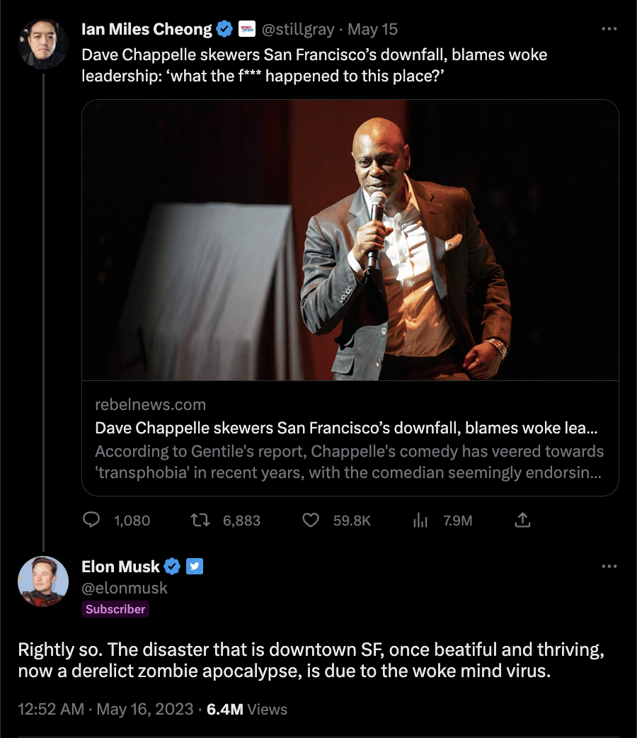Viewport: 637px width, 738px height.
Task: Click the Twitter affiliation badge beside Elon Musk
Action: click(195, 567)
